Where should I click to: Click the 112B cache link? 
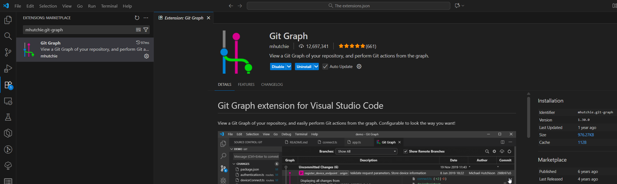pyautogui.click(x=582, y=142)
